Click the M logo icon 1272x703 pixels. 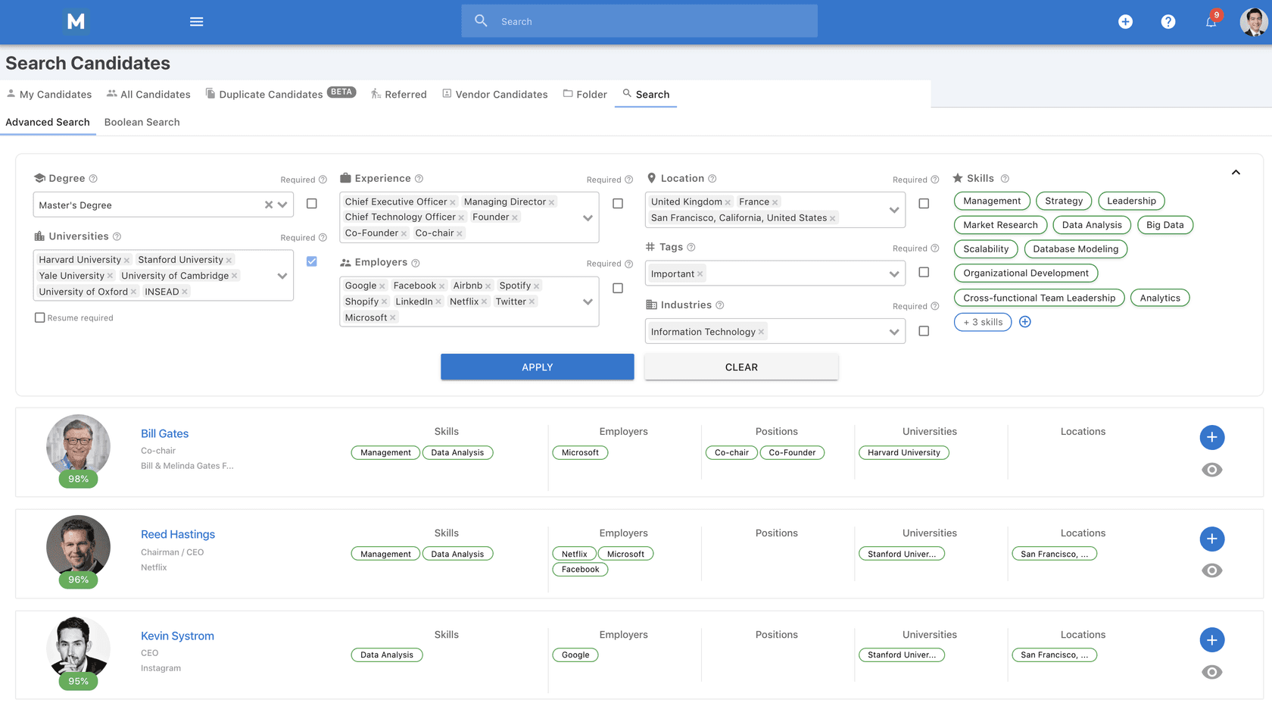click(76, 21)
